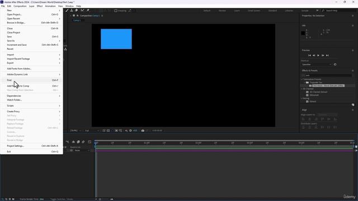Open Import Recent Footage submenu
358x201 pixels.
click(31, 59)
